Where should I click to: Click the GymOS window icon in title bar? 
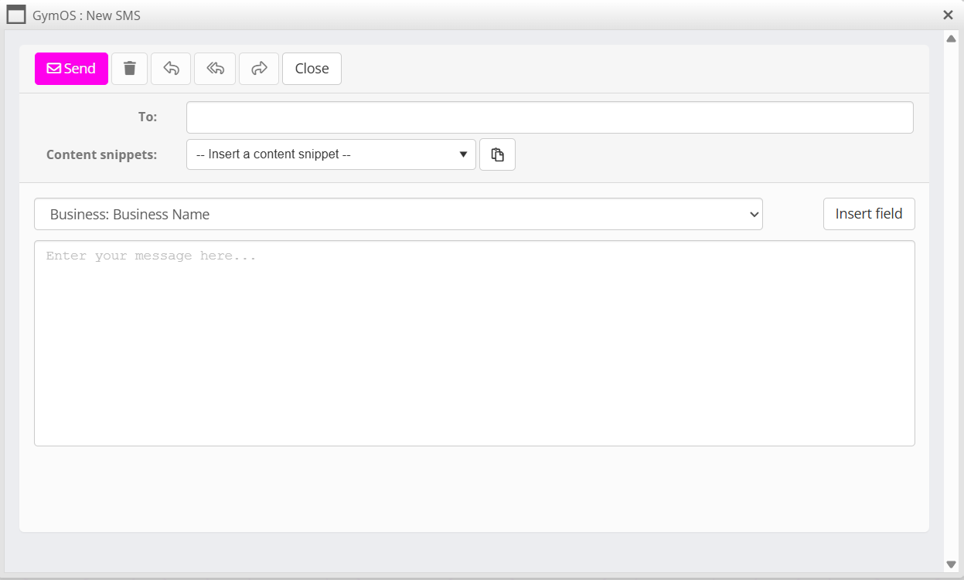coord(16,15)
